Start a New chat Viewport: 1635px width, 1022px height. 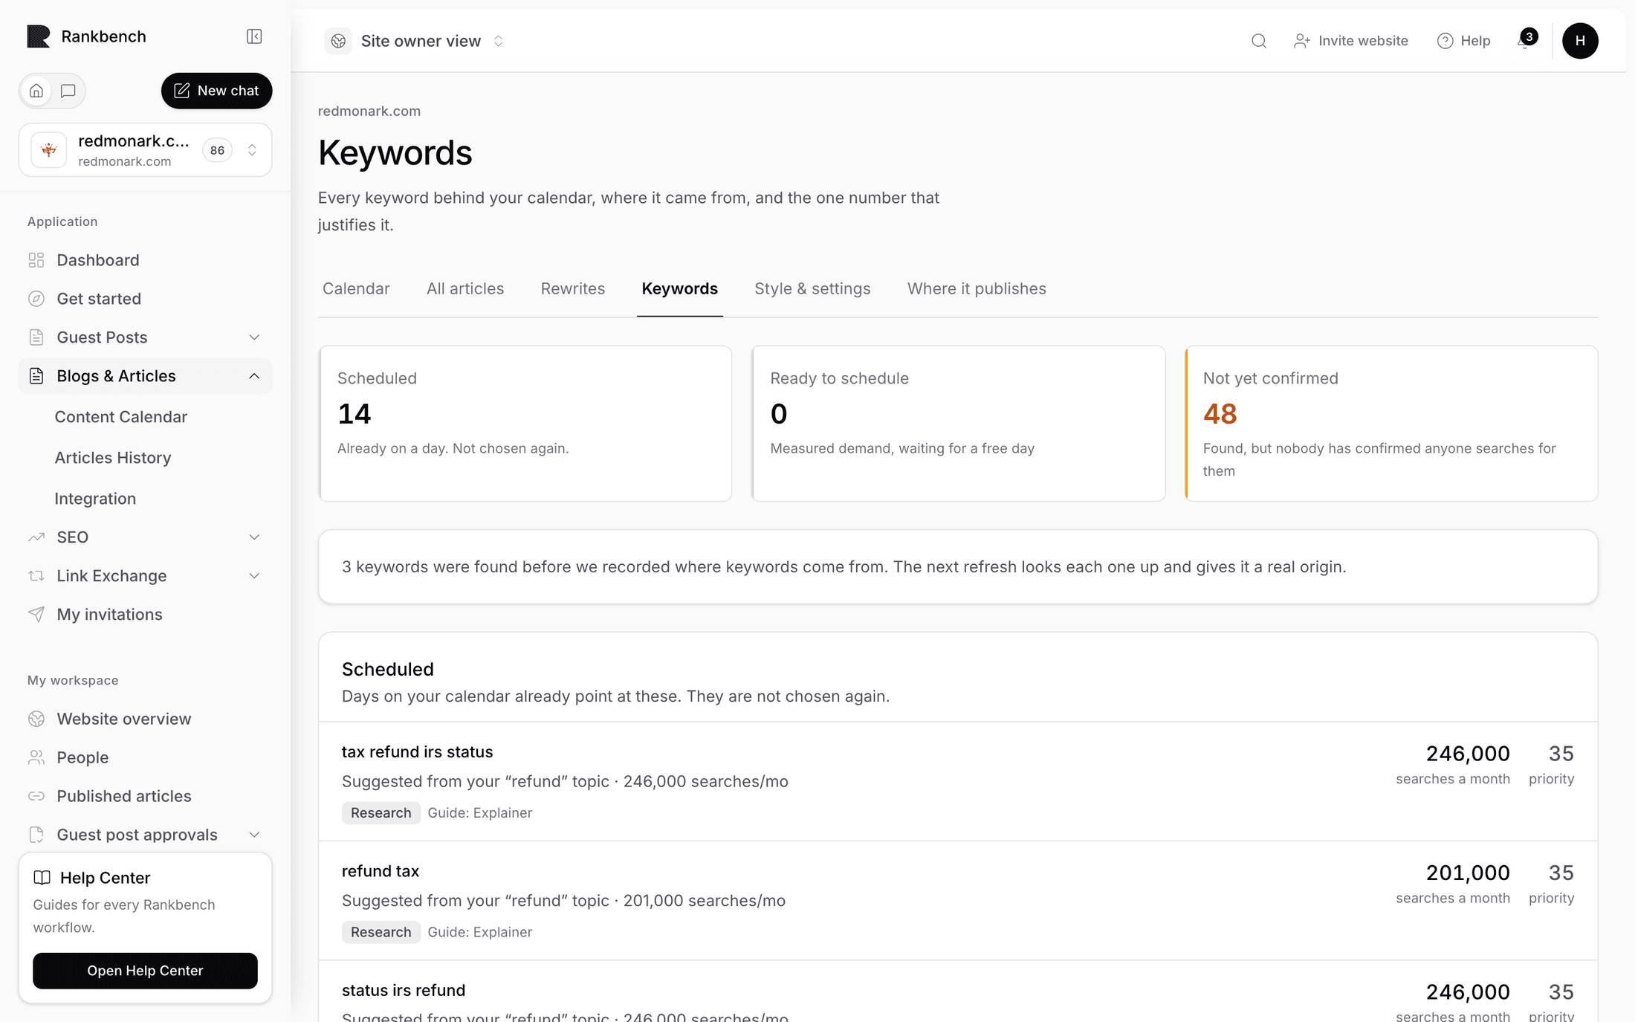tap(216, 91)
